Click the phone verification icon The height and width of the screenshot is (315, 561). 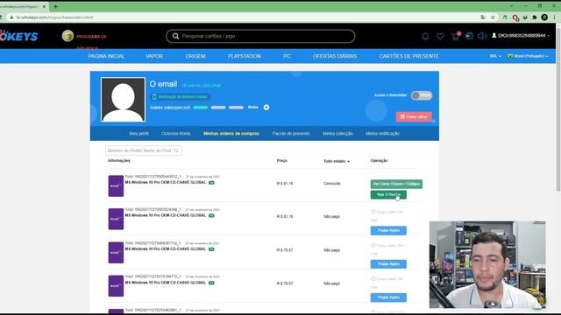point(154,96)
